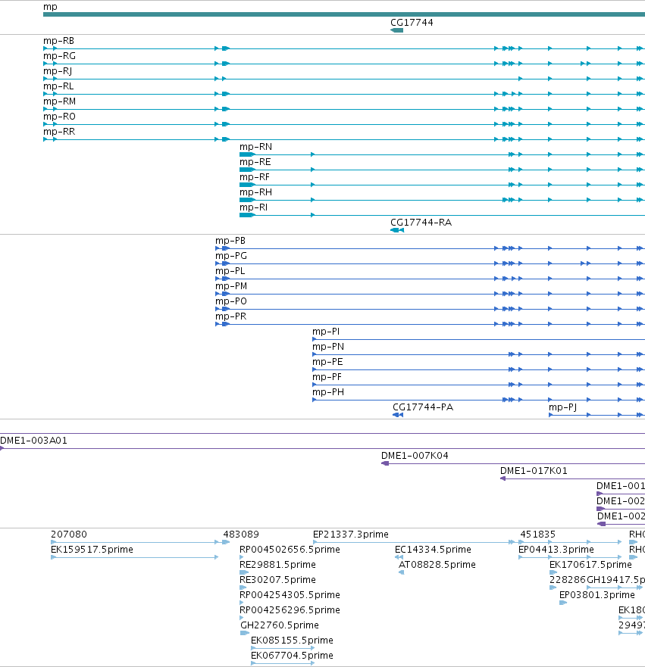645x667 pixels.
Task: Click the EST label '207080'
Action: [68, 535]
